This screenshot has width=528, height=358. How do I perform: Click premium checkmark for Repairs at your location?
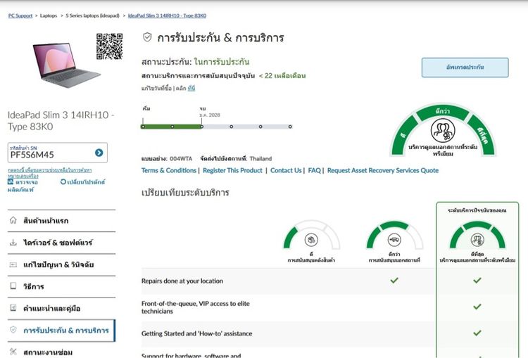point(477,280)
